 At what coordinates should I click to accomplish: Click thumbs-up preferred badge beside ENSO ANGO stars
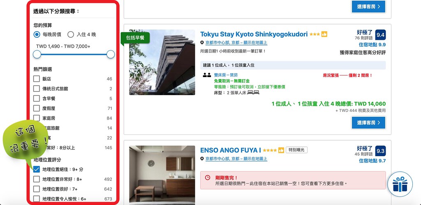coord(281,150)
